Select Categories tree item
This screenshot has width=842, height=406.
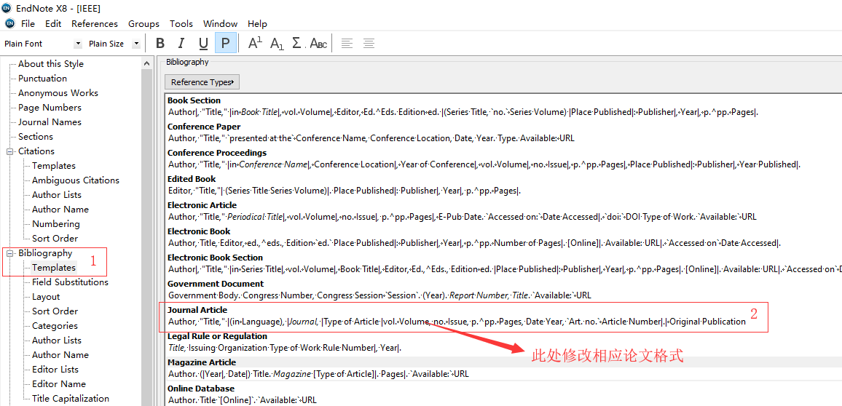[x=55, y=325]
